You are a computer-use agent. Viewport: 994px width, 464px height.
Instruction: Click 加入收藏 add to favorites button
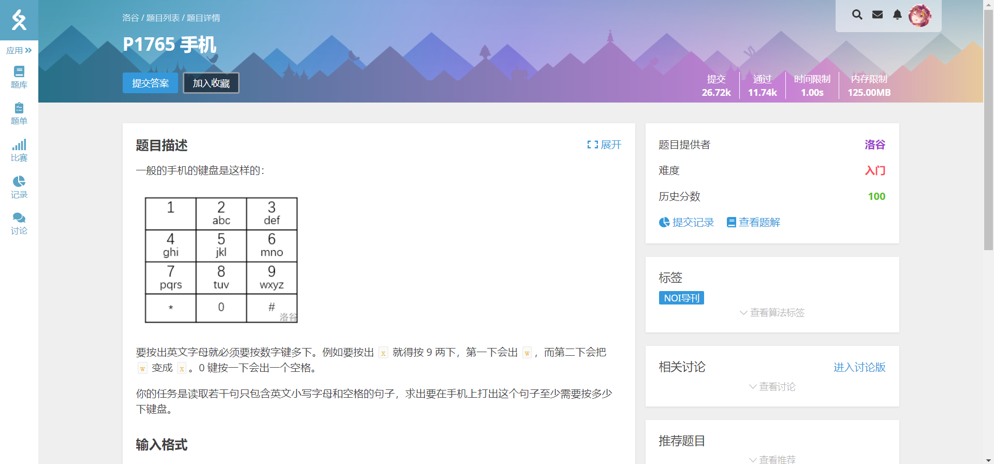click(211, 83)
